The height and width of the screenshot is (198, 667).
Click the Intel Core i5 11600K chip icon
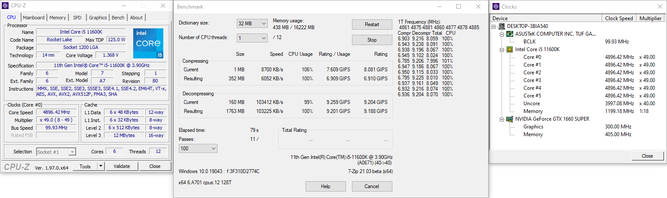(510, 49)
